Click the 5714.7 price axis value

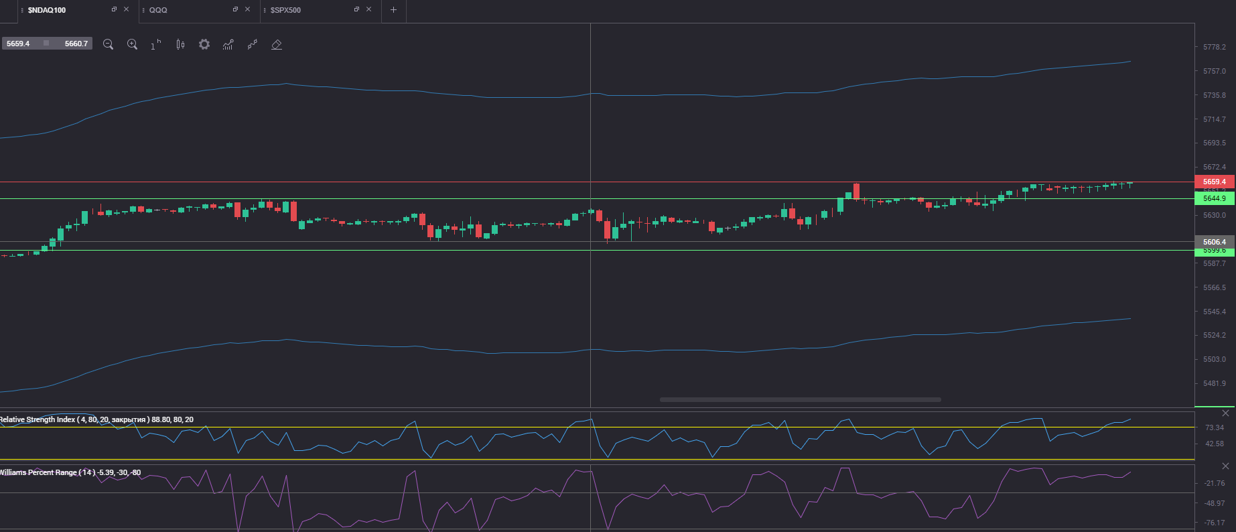pyautogui.click(x=1214, y=119)
